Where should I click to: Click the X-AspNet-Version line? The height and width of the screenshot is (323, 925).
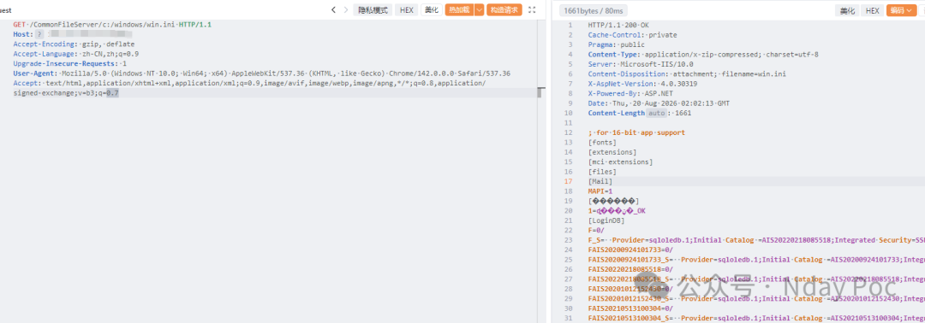pos(642,84)
